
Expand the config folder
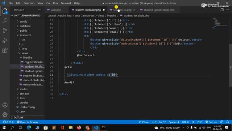point(24,21)
